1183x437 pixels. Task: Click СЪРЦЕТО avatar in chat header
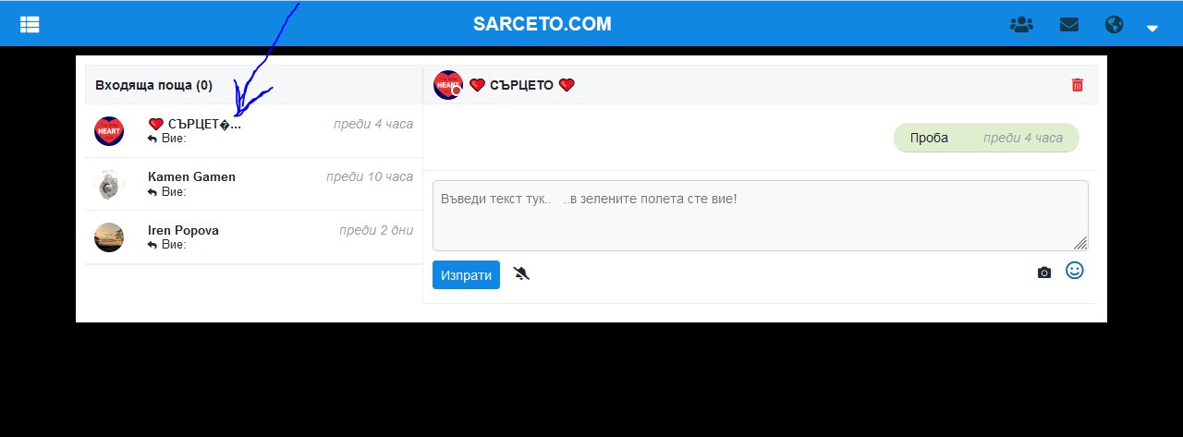(447, 85)
